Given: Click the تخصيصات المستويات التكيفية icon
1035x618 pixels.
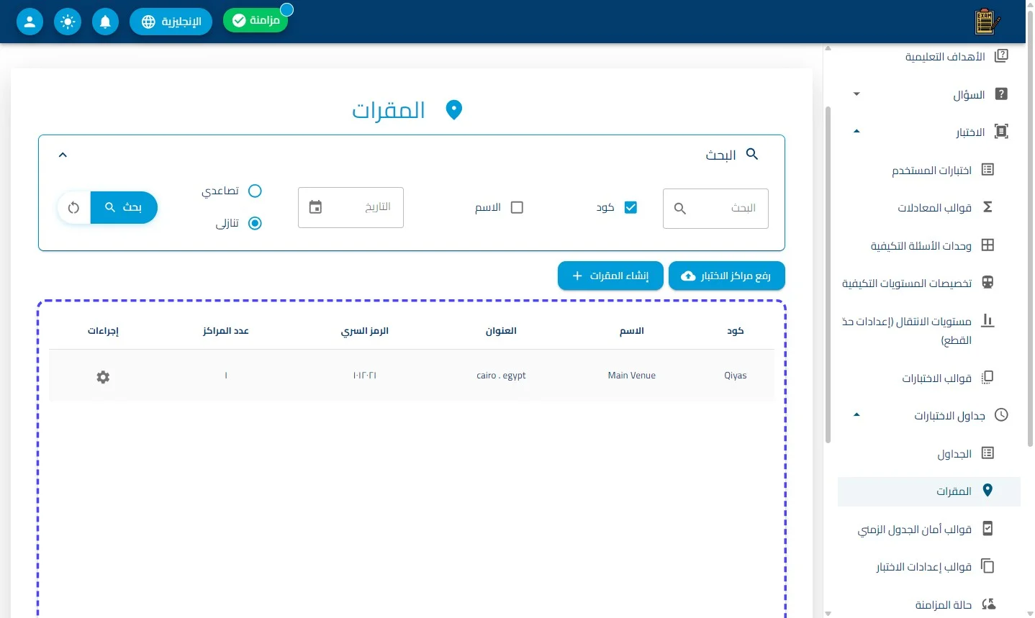Looking at the screenshot, I should [987, 283].
